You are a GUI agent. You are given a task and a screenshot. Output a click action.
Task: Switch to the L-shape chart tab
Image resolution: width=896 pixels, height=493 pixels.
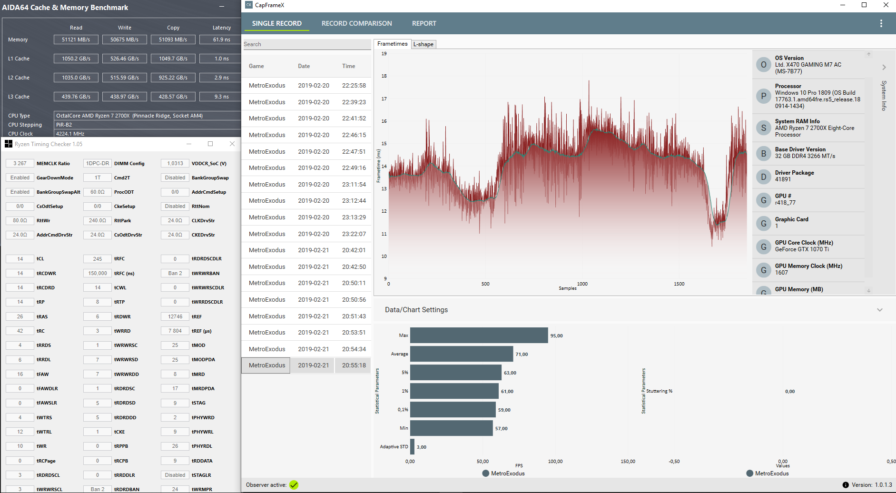[423, 44]
